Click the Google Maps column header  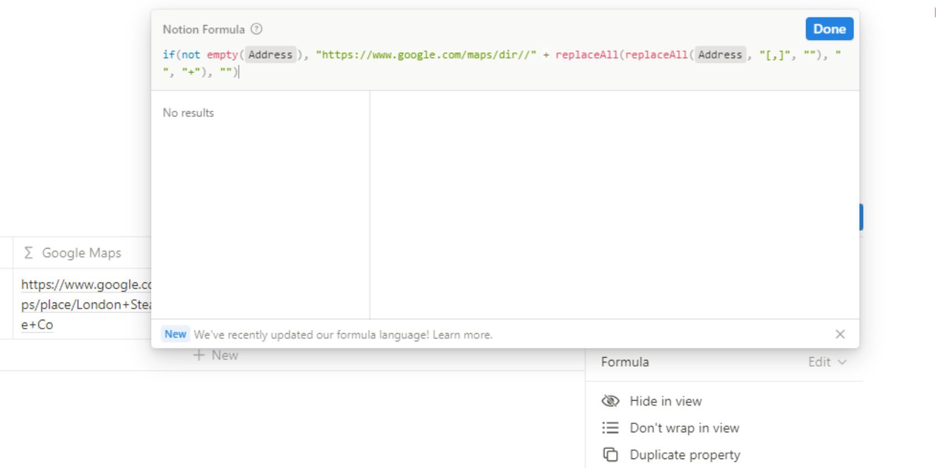pos(81,253)
